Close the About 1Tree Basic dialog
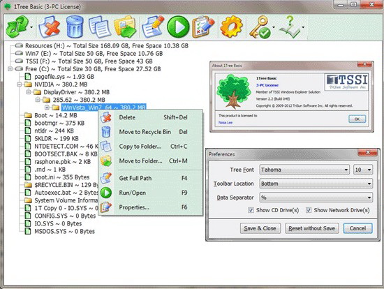This screenshot has height=289, width=384. [x=364, y=64]
